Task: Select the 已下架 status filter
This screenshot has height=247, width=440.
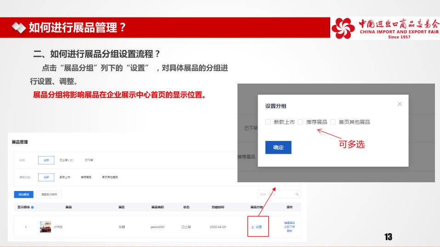Action: (89, 160)
